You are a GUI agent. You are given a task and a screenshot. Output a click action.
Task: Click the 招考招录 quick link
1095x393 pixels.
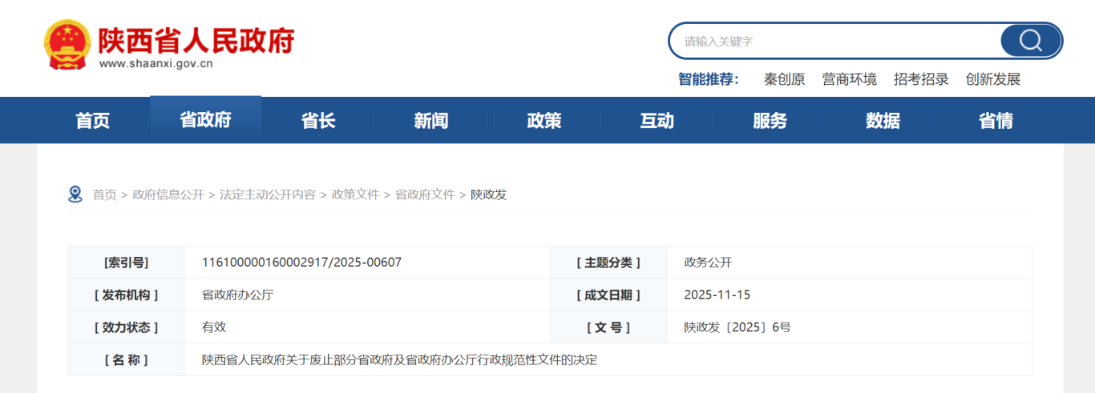(921, 79)
